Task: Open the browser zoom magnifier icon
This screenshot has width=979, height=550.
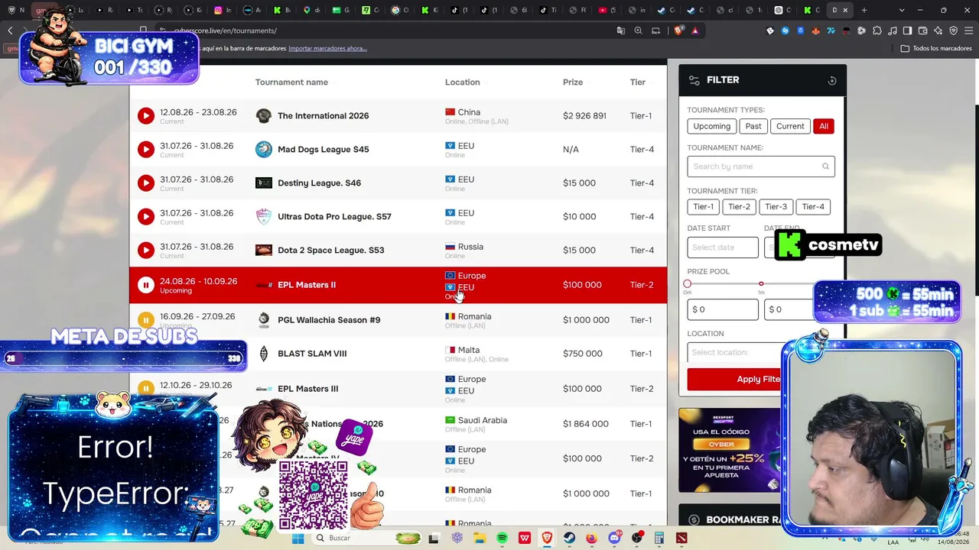Action: pyautogui.click(x=639, y=31)
